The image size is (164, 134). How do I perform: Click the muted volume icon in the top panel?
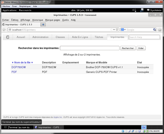point(134,10)
